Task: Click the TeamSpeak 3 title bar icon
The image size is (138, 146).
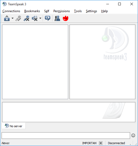Action: coord(4,4)
